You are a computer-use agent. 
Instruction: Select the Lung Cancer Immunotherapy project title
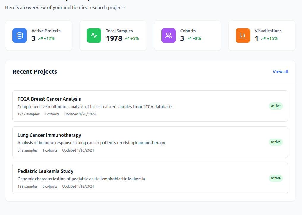(x=49, y=135)
